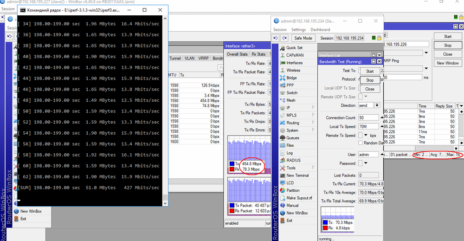
Task: Open Queues in the right WinBox sidebar
Action: [x=290, y=138]
